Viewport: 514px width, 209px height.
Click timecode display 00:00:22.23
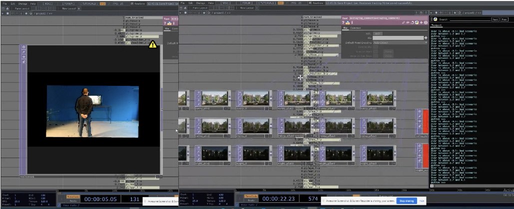[x=279, y=199]
